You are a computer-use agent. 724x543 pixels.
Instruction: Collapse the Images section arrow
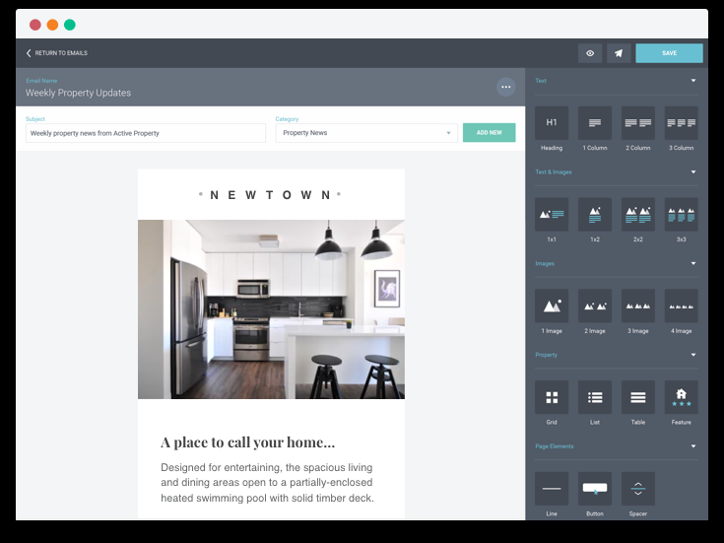point(693,263)
